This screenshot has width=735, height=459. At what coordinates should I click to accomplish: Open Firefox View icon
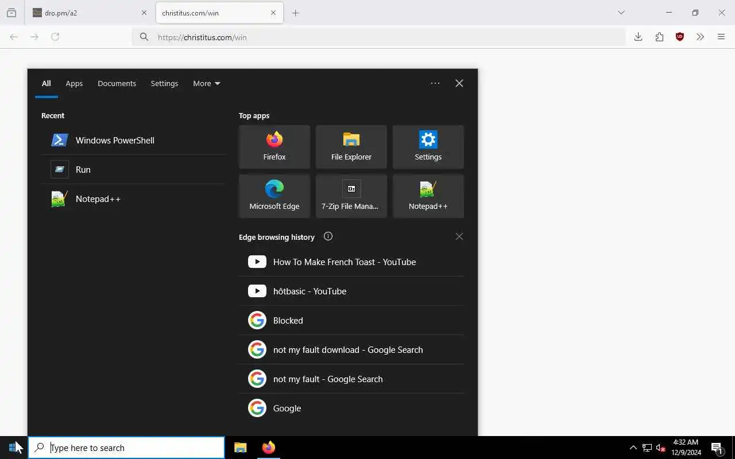tap(11, 13)
